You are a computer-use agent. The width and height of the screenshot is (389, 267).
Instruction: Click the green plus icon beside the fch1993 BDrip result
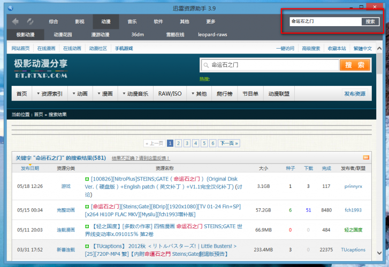coord(87,206)
